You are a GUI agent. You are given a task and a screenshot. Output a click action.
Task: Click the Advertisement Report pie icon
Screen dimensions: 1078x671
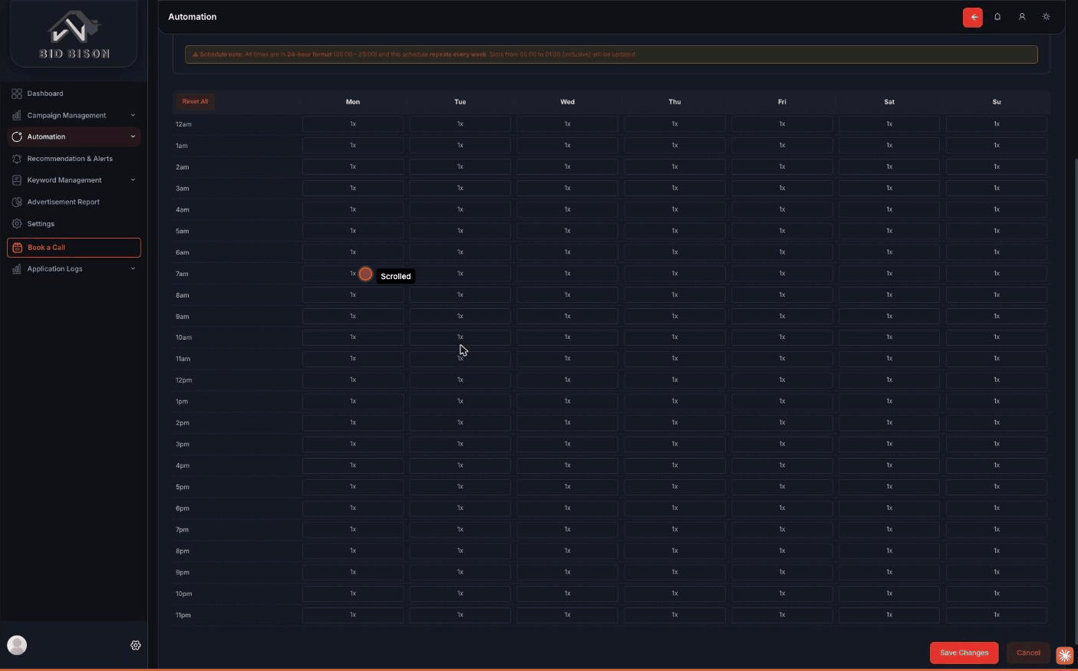[x=17, y=202]
